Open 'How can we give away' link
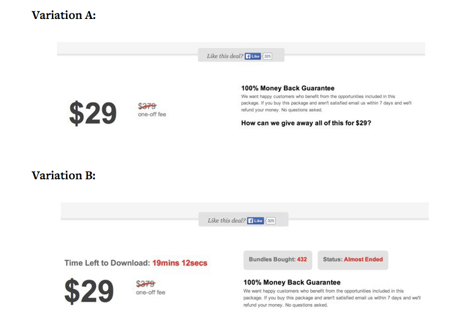This screenshot has width=465, height=331. (x=306, y=123)
